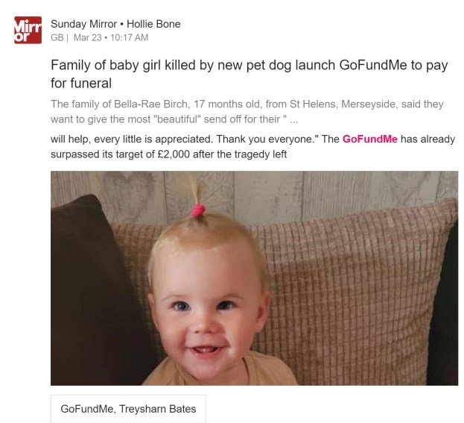Image resolution: width=464 pixels, height=423 pixels.
Task: Expand the truncated summary via the ellipsis
Action: [294, 120]
